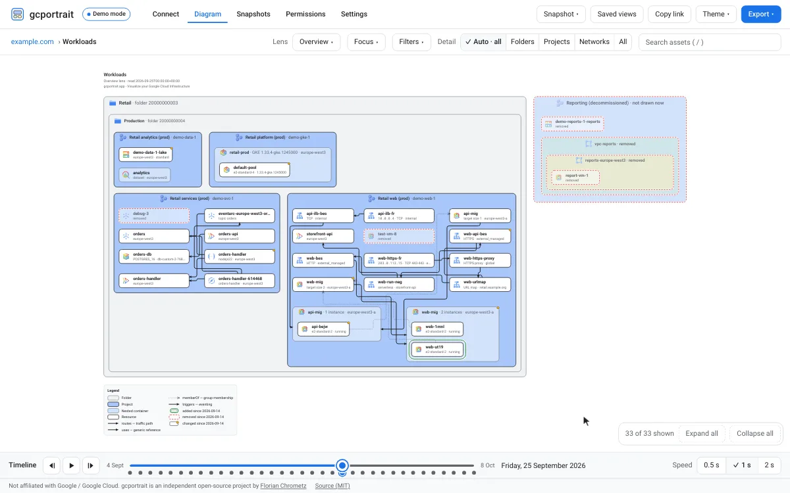
Task: Choose 2 s playback speed
Action: [x=769, y=465]
